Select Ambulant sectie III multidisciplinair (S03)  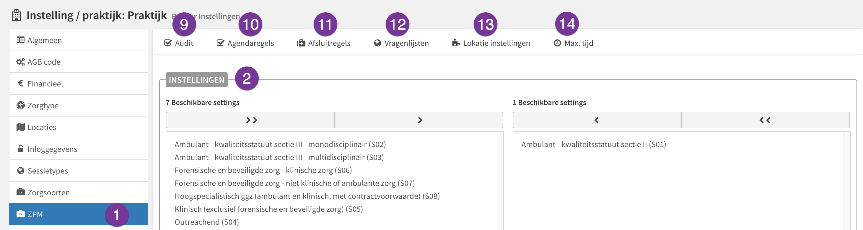[x=279, y=157]
